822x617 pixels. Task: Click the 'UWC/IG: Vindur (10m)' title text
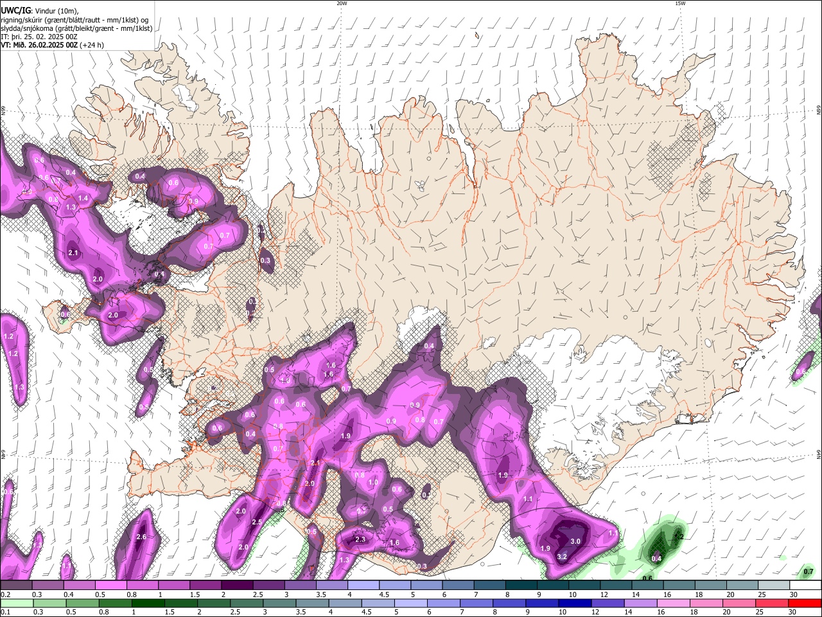pos(39,10)
